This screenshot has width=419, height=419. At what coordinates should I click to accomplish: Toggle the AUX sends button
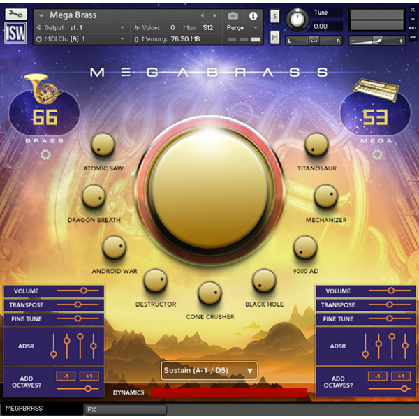[x=413, y=27]
